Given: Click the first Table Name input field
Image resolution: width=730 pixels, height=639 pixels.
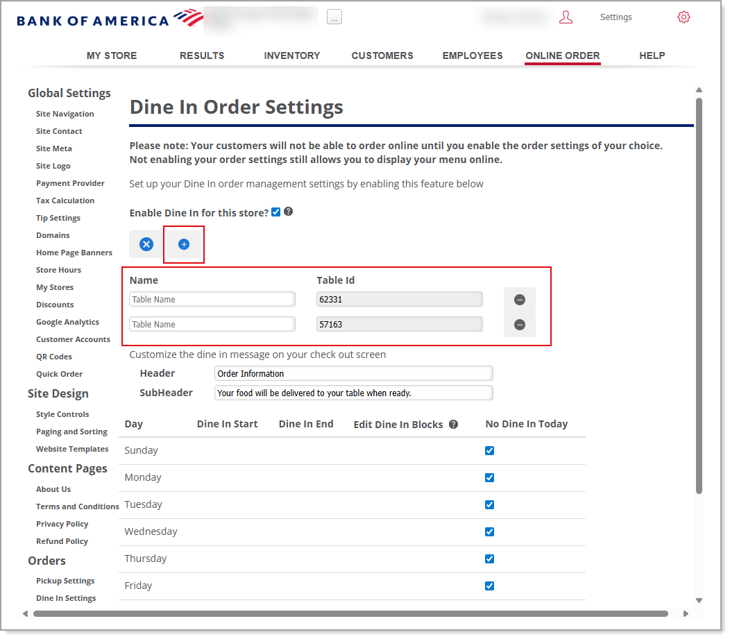Looking at the screenshot, I should (x=212, y=300).
